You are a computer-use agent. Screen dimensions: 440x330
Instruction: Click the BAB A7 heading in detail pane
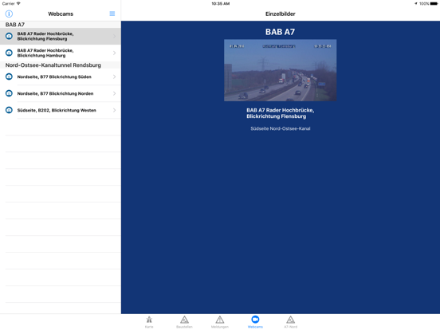tap(280, 32)
